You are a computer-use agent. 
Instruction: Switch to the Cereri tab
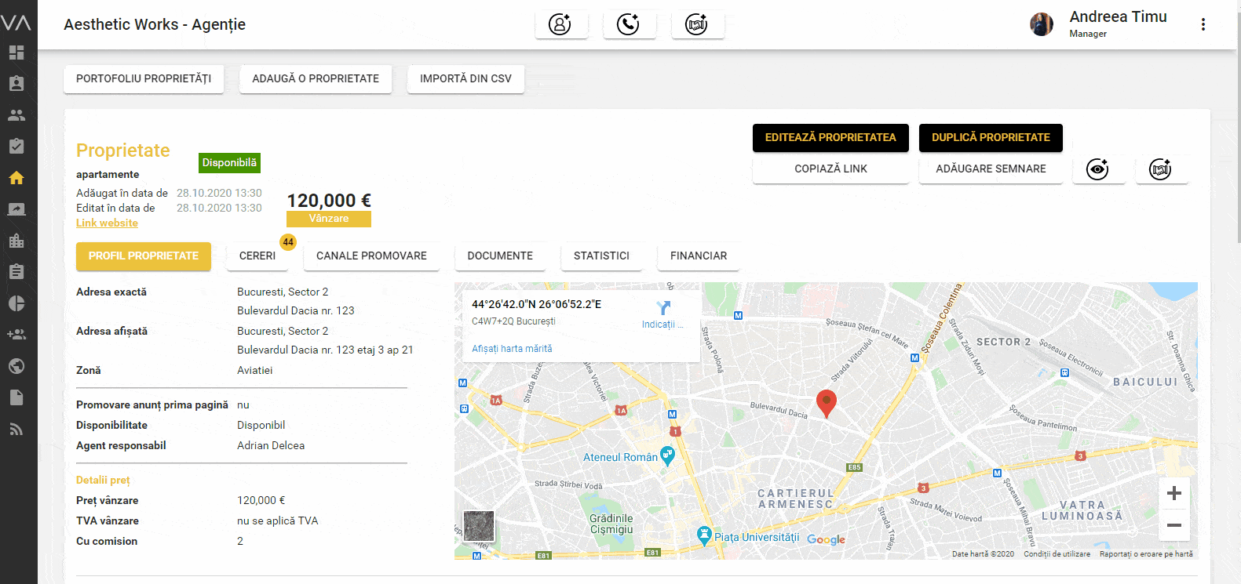click(257, 256)
